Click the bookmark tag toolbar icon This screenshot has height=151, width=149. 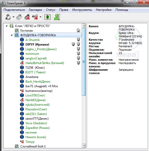point(19,17)
